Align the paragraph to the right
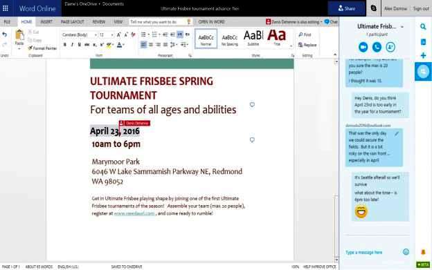The width and height of the screenshot is (432, 270). pos(158,45)
